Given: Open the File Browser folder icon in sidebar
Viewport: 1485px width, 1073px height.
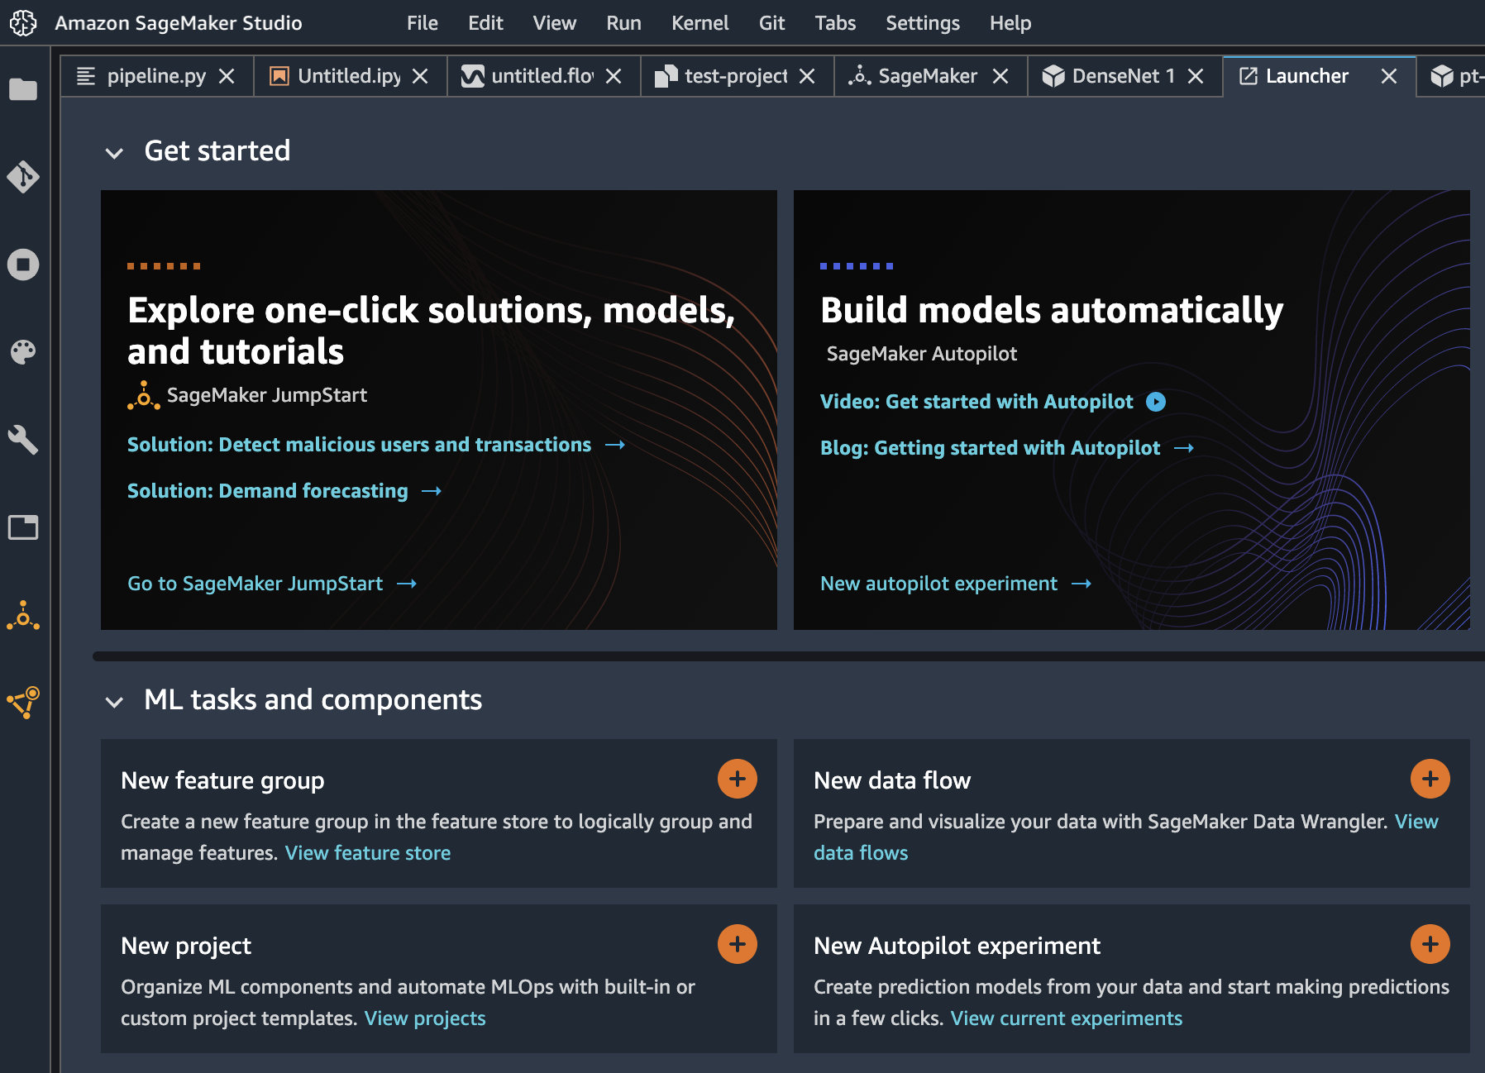Looking at the screenshot, I should coord(23,88).
